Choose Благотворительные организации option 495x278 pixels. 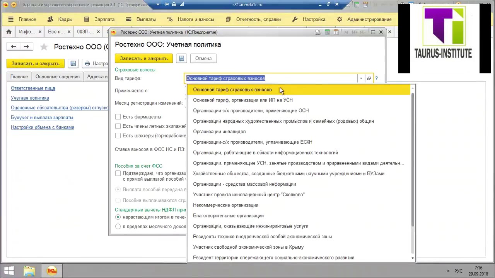point(298,215)
